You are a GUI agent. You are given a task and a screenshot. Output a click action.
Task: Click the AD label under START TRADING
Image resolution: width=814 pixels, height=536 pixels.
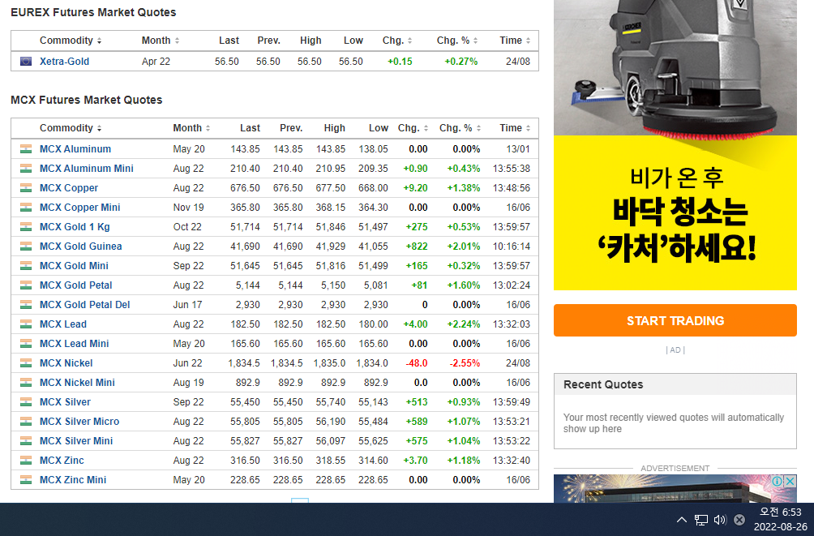click(675, 350)
